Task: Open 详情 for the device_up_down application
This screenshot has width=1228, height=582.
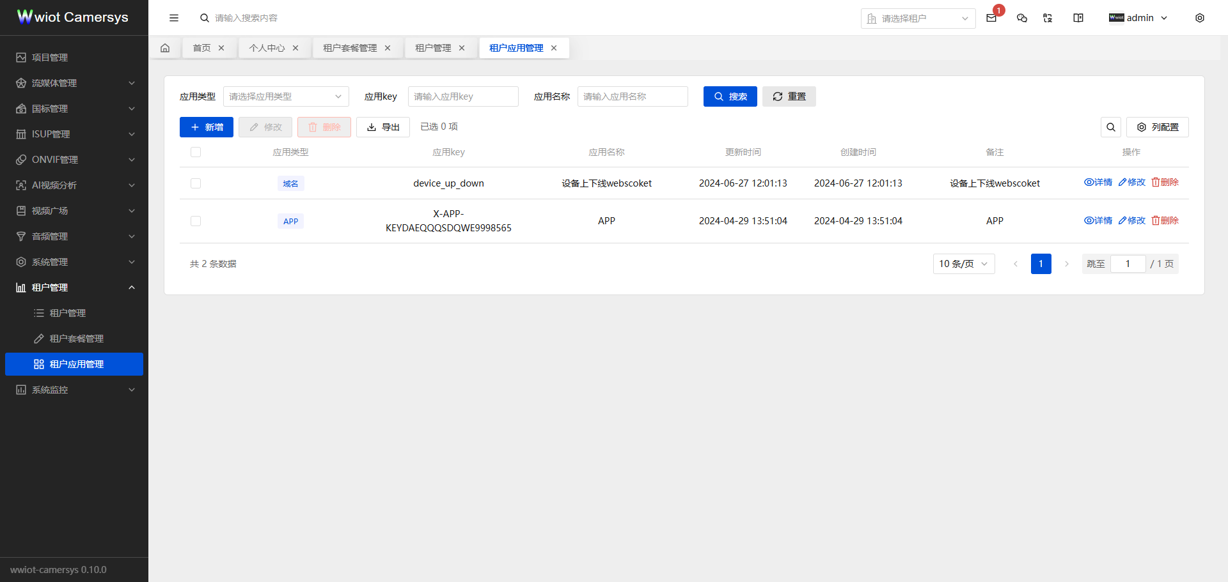Action: [1098, 182]
